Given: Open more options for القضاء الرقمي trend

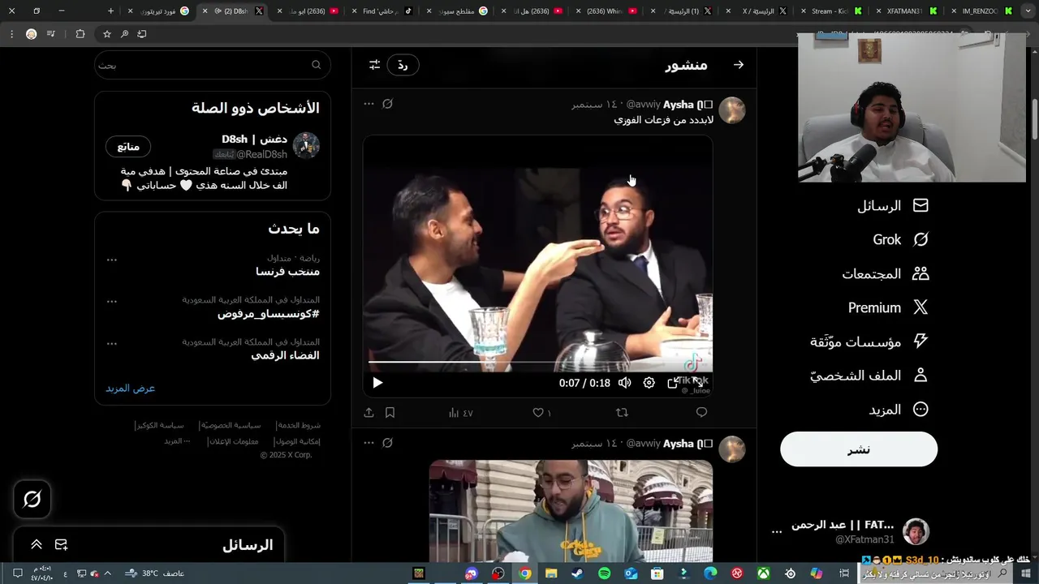Looking at the screenshot, I should (112, 344).
